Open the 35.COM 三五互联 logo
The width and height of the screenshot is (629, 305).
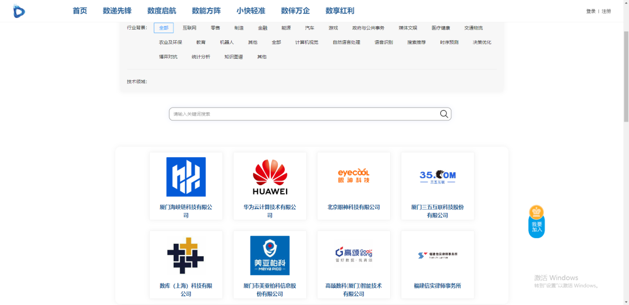click(437, 176)
